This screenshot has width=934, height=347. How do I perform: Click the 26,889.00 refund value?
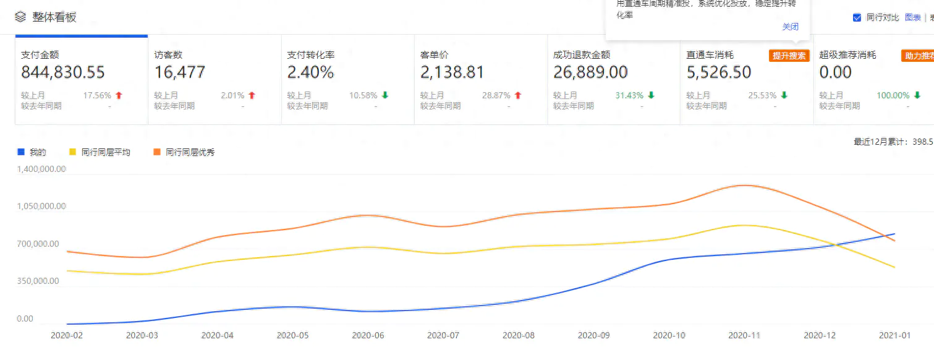point(590,72)
